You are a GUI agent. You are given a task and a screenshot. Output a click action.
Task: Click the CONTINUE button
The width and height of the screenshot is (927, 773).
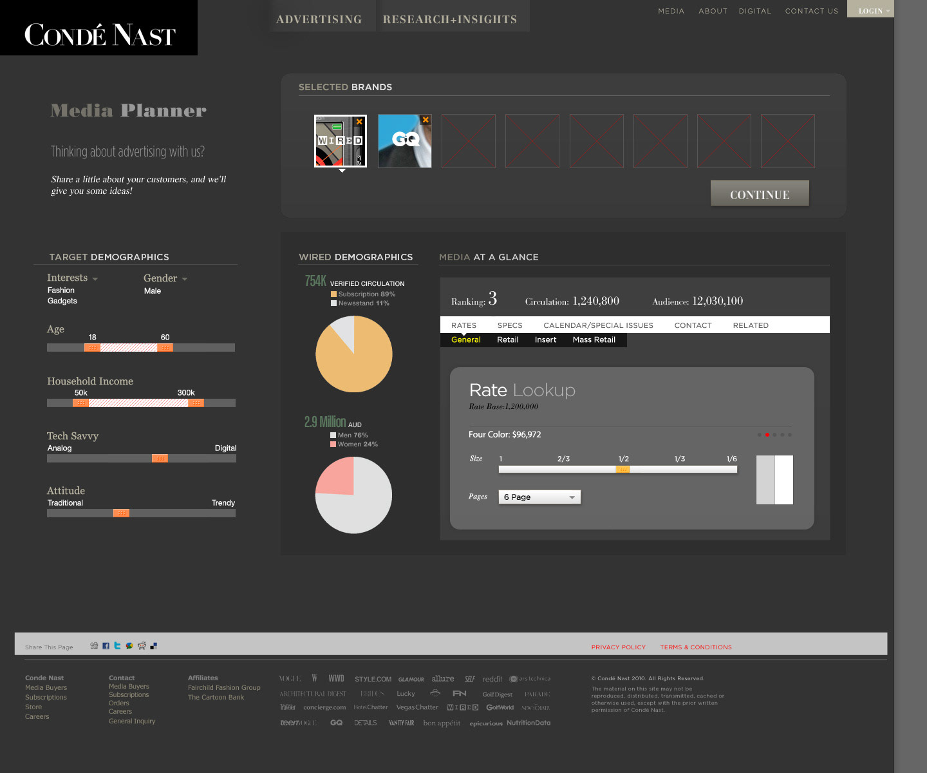tap(760, 193)
